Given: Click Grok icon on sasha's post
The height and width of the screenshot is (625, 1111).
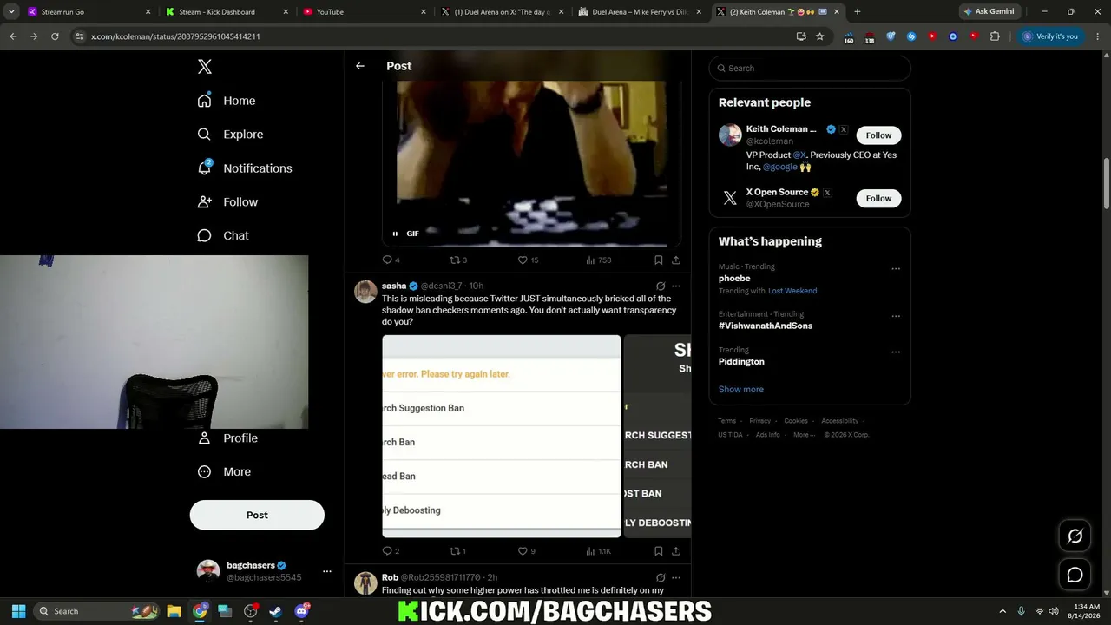Looking at the screenshot, I should pyautogui.click(x=661, y=286).
